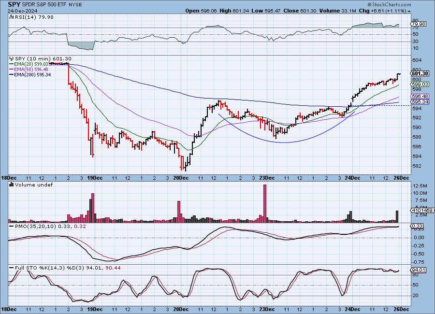Click the Chg +6.61 (+1.11%) text

(383, 11)
